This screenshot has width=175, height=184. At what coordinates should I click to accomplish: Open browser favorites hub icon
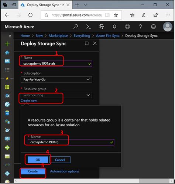tap(132, 15)
